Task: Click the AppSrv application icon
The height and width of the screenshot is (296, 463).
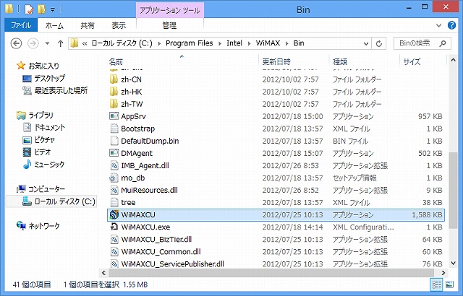Action: click(x=114, y=116)
